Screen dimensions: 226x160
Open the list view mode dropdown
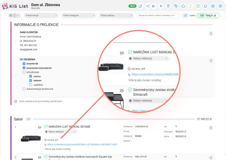click(14, 15)
